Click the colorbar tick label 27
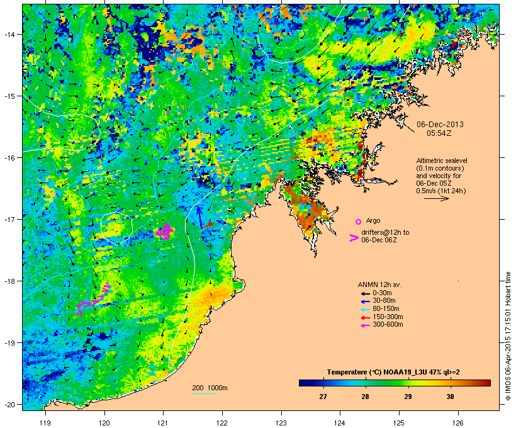516x428 pixels. click(x=323, y=397)
